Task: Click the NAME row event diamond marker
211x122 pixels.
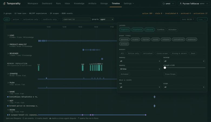Action: click(154, 97)
